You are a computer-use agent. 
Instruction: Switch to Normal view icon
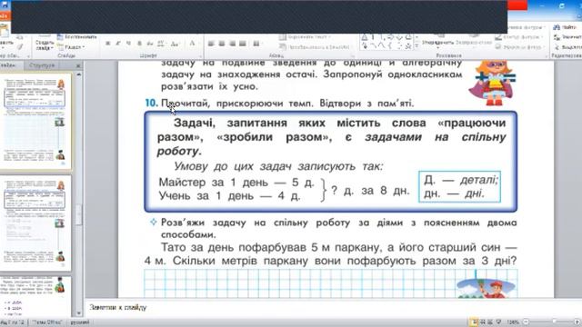[474, 322]
